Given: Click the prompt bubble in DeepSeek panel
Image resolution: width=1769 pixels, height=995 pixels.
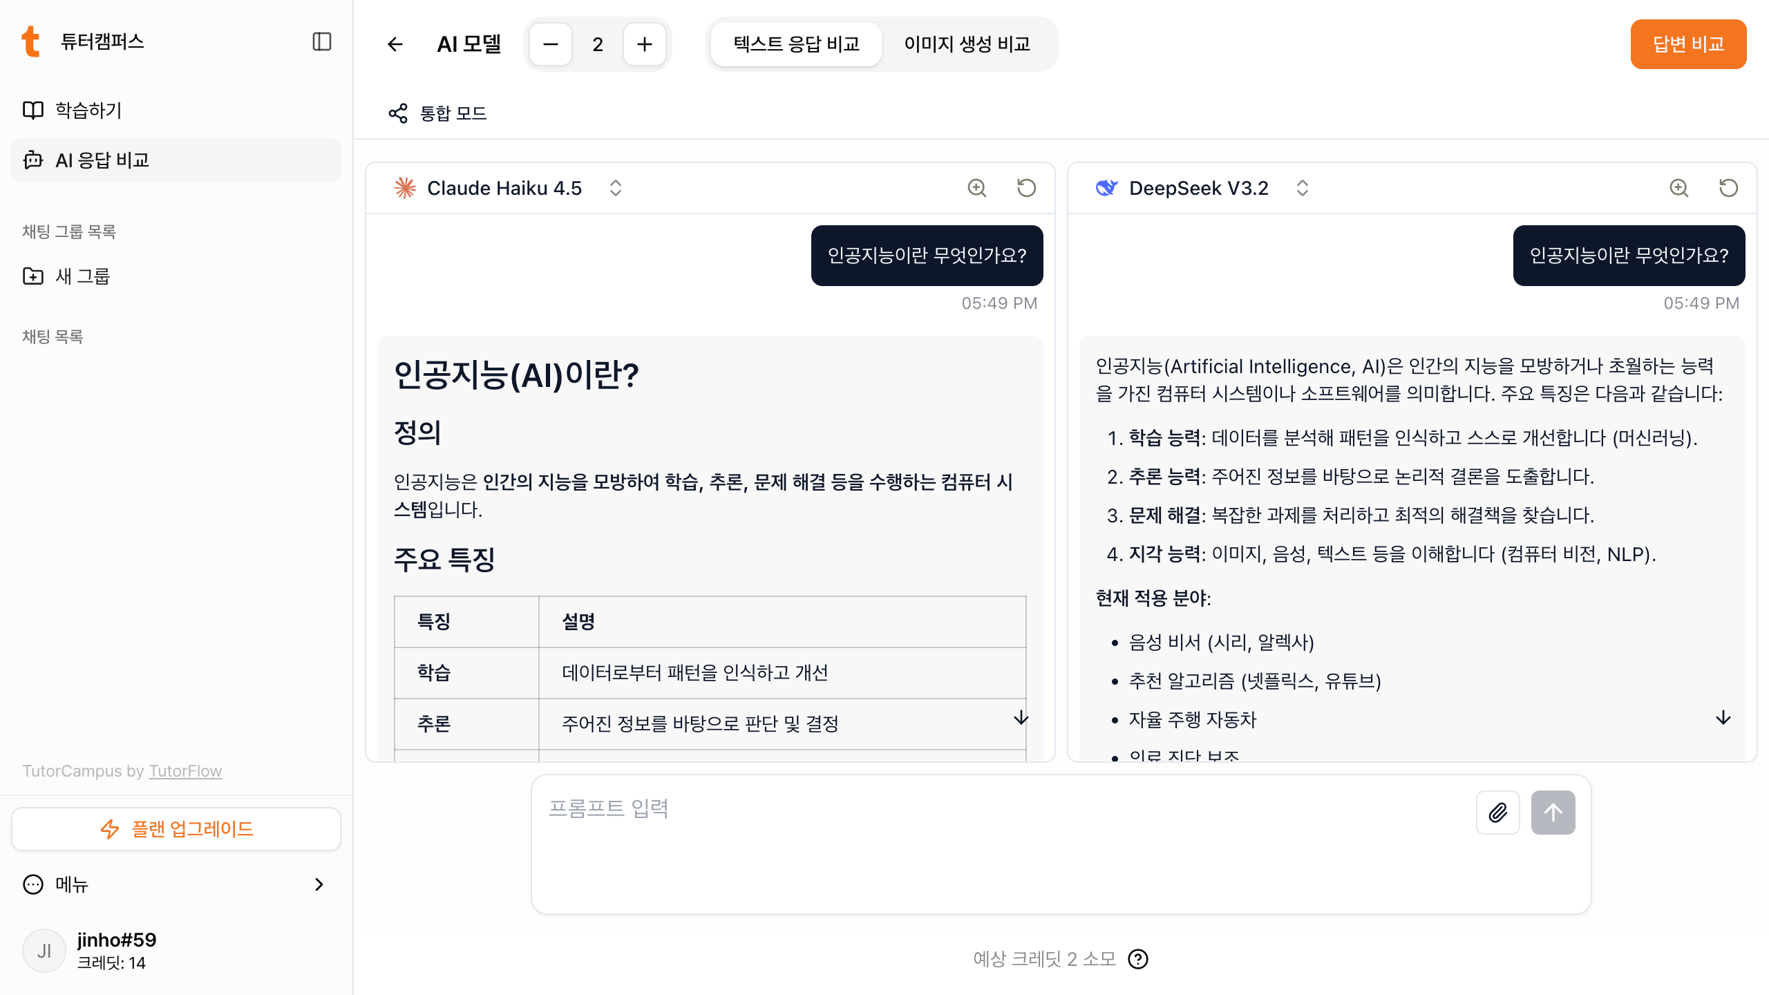Looking at the screenshot, I should click(1629, 256).
